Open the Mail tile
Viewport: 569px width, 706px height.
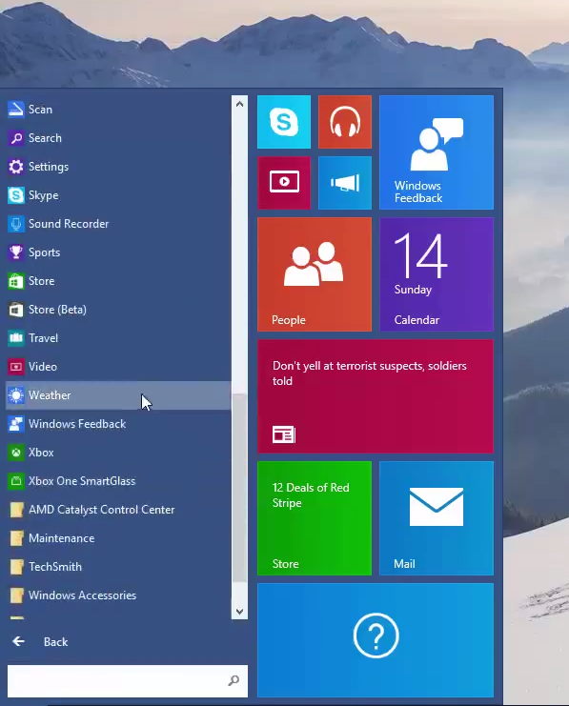pos(437,518)
